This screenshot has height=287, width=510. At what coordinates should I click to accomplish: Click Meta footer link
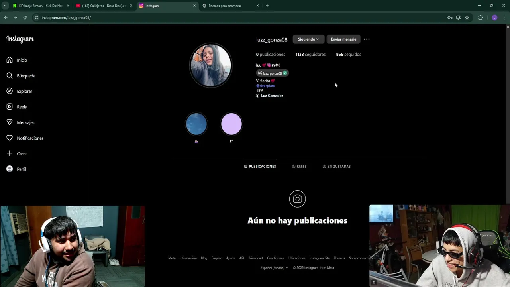[172, 258]
